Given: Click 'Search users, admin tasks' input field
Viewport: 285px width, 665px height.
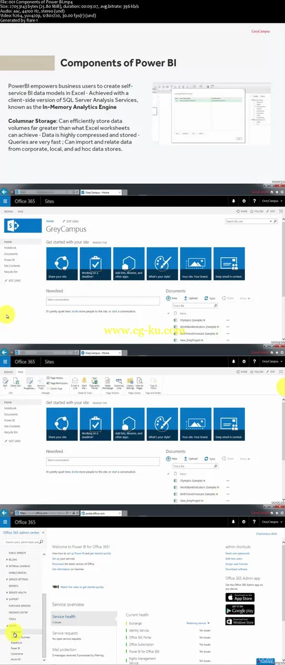Looking at the screenshot, I should pyautogui.click(x=23, y=542).
